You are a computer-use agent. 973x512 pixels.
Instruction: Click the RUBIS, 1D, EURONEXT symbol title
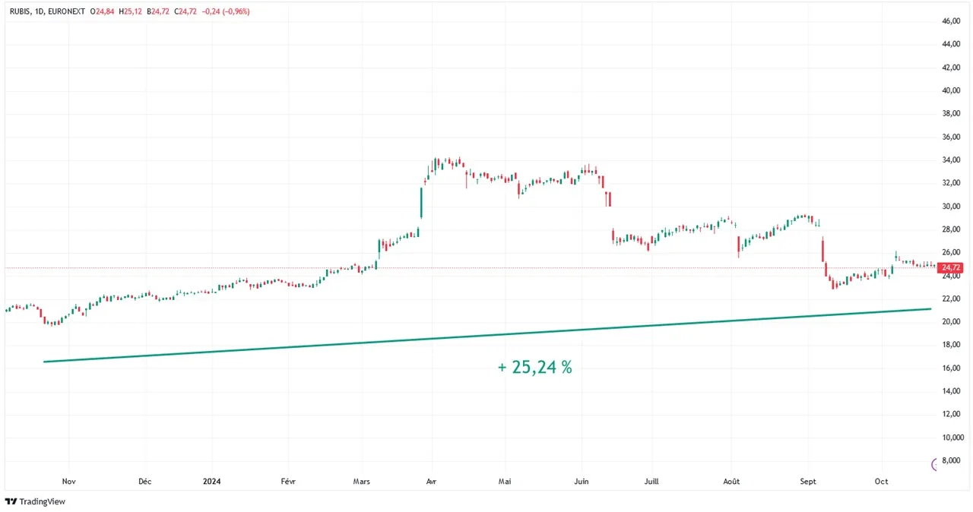[46, 11]
